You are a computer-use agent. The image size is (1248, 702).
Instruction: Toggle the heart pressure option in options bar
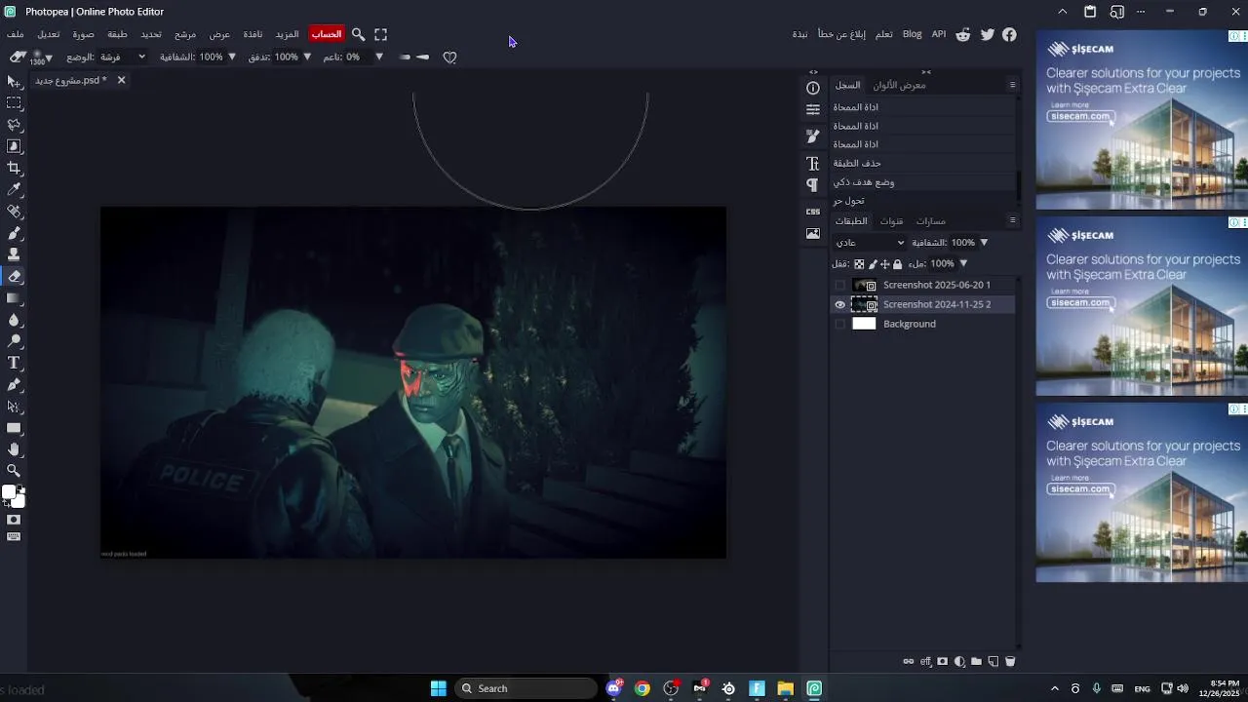[449, 58]
